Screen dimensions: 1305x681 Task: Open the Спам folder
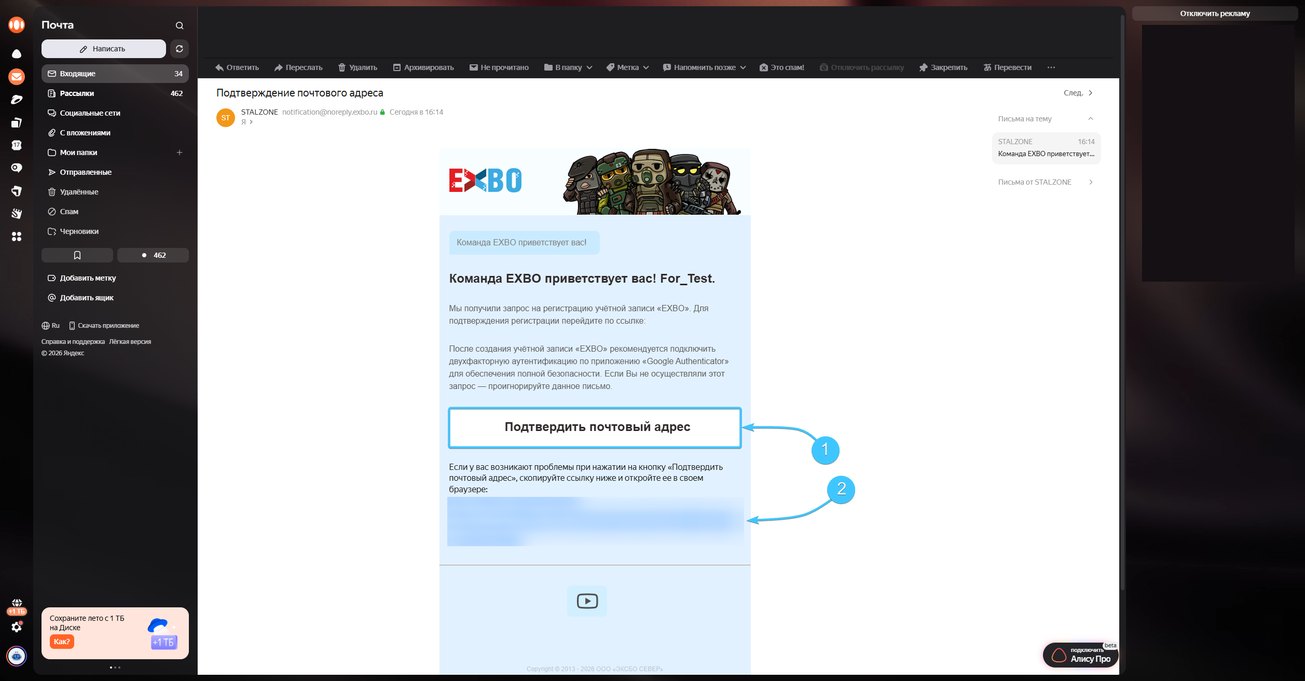coord(115,212)
